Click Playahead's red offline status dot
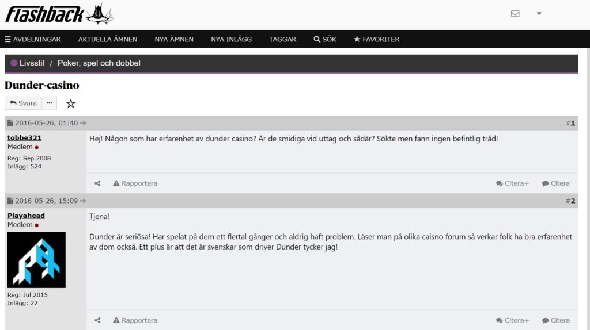This screenshot has height=330, width=590. 37,225
